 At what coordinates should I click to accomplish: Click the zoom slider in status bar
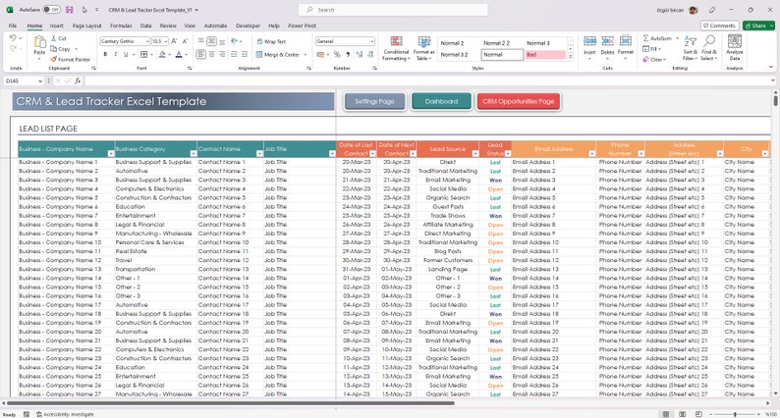(x=735, y=414)
